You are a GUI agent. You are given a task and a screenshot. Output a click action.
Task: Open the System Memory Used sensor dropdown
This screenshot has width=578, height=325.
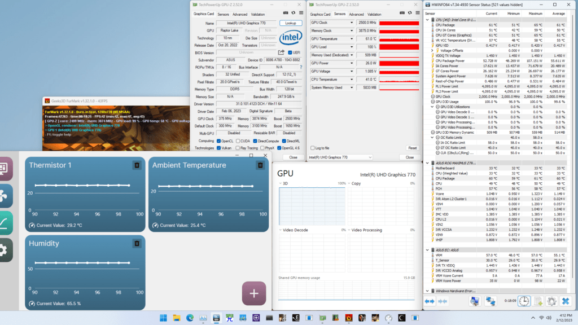[351, 87]
